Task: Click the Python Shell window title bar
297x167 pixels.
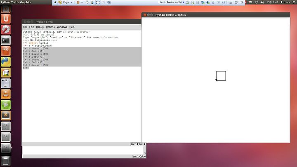Action: click(81, 22)
